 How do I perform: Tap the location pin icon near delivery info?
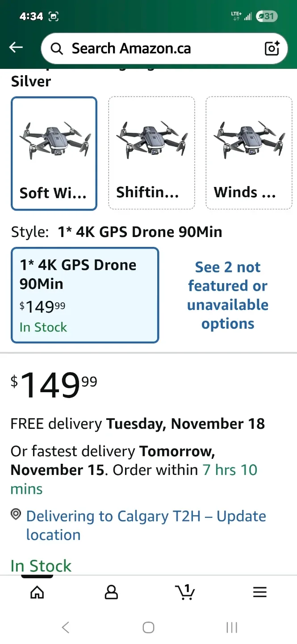tap(15, 515)
